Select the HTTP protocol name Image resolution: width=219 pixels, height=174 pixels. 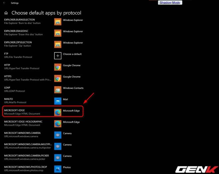coord(7,65)
